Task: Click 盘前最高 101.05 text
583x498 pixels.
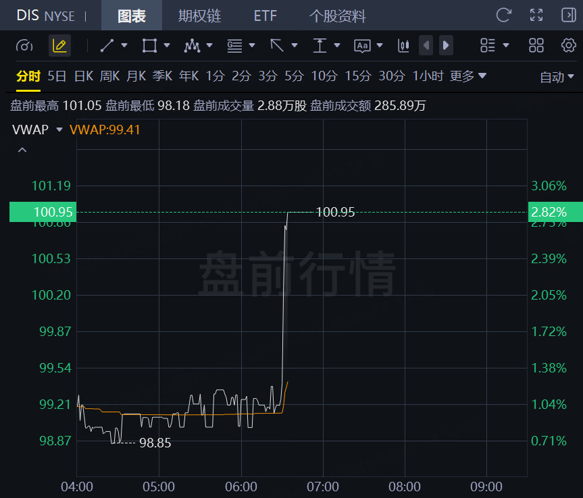Action: click(56, 106)
